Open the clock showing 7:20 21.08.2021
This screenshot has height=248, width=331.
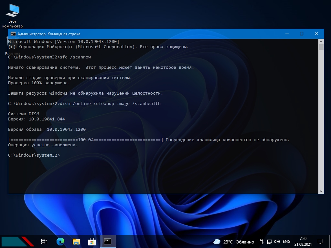pyautogui.click(x=303, y=242)
